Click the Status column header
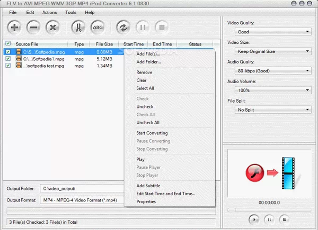318x230 pixels. click(195, 44)
